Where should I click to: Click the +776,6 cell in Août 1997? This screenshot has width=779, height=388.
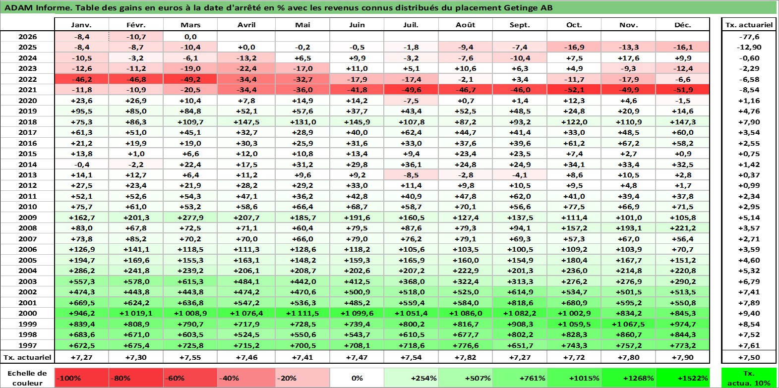click(x=465, y=345)
